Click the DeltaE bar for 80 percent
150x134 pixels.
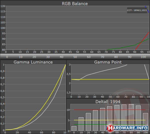tap(131, 117)
